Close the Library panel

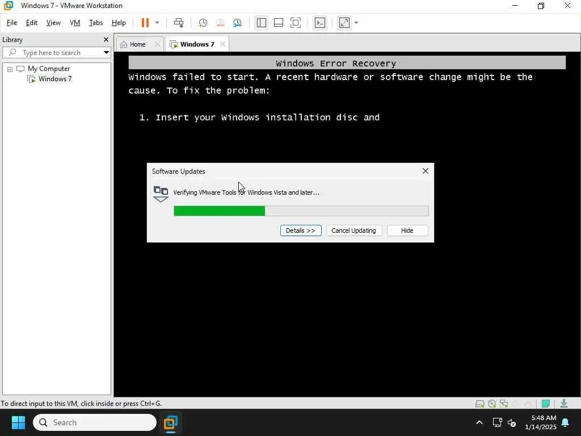(x=106, y=39)
